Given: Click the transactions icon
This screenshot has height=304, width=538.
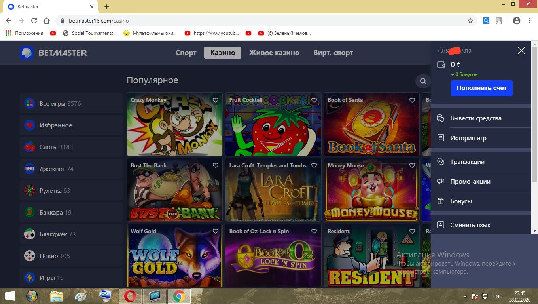Looking at the screenshot, I should coord(441,161).
